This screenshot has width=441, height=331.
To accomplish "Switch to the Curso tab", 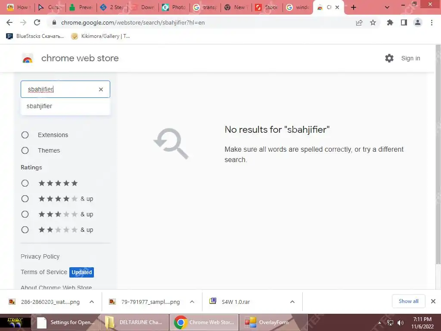I will [x=50, y=7].
